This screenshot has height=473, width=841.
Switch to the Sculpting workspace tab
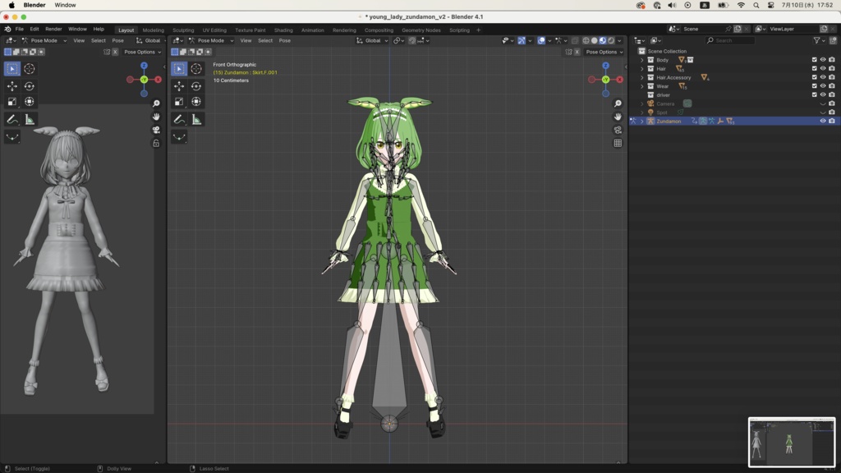click(183, 30)
